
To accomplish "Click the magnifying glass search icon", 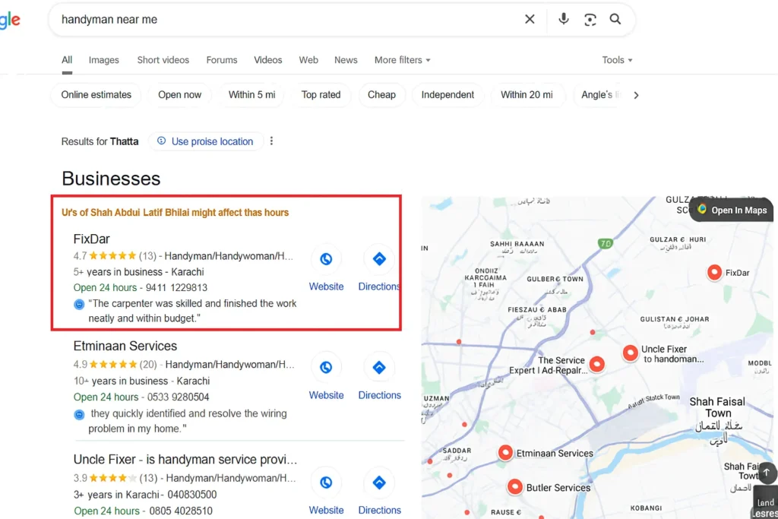I will click(x=615, y=19).
